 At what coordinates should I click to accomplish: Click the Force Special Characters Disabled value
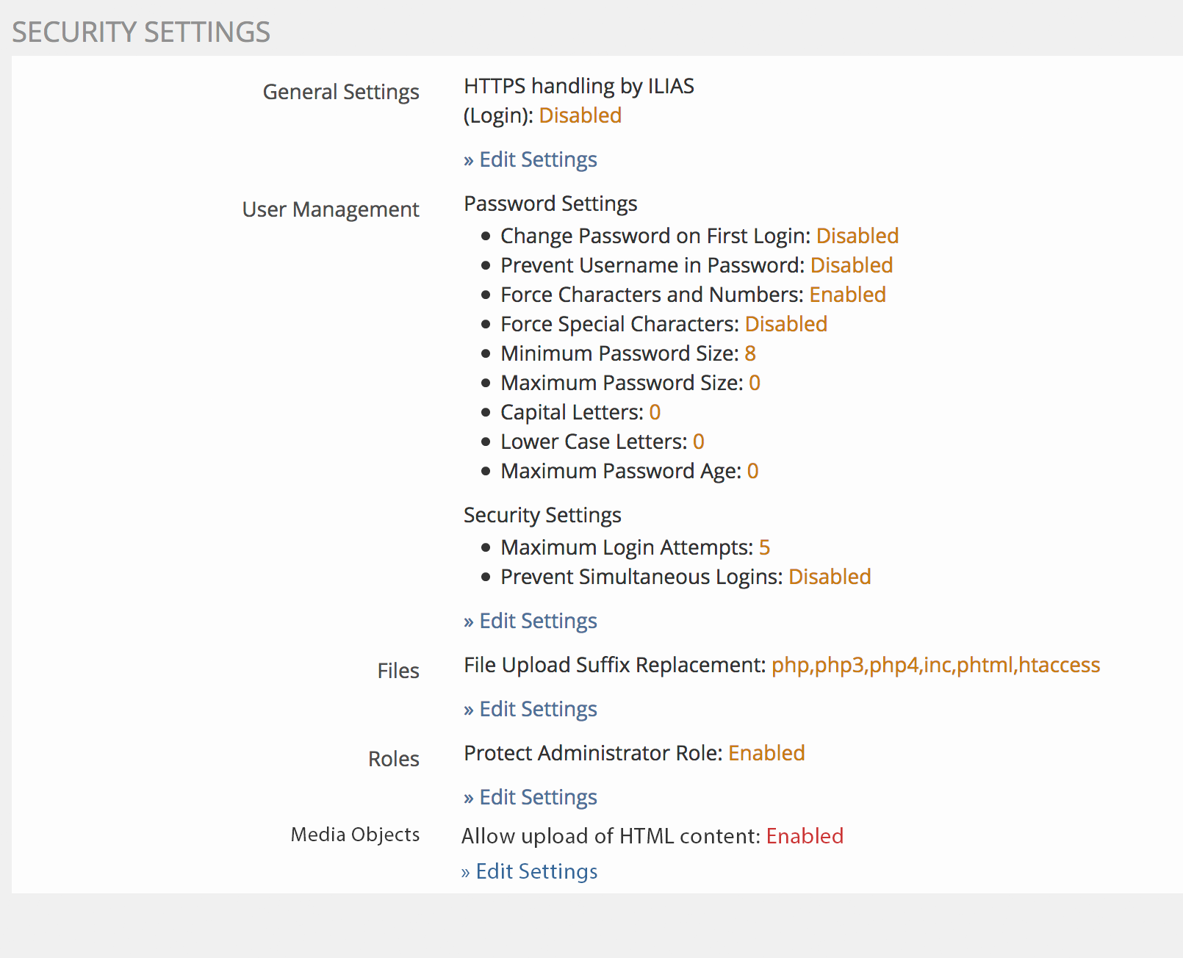pos(785,324)
